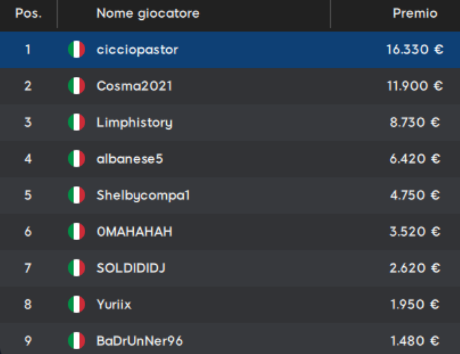The image size is (460, 354).
Task: Click the flag icon next to Limphistory
Action: (x=77, y=122)
